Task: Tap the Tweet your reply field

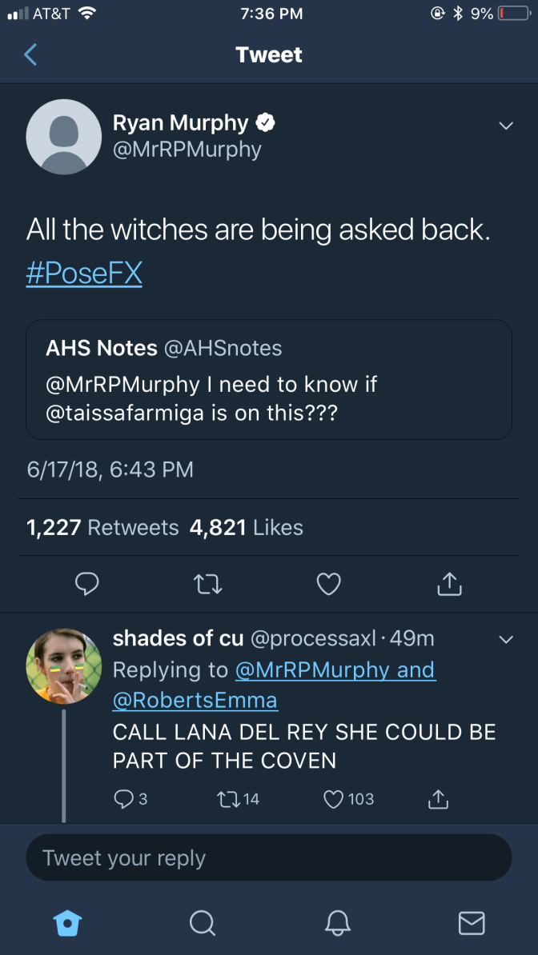Action: point(269,858)
